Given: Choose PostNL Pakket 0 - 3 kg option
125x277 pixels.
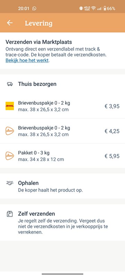Looking at the screenshot, I should [x=62, y=156].
